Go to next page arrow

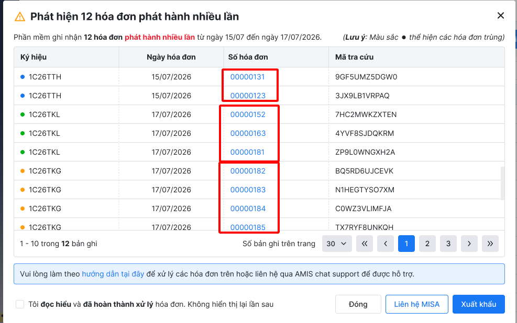pyautogui.click(x=469, y=244)
